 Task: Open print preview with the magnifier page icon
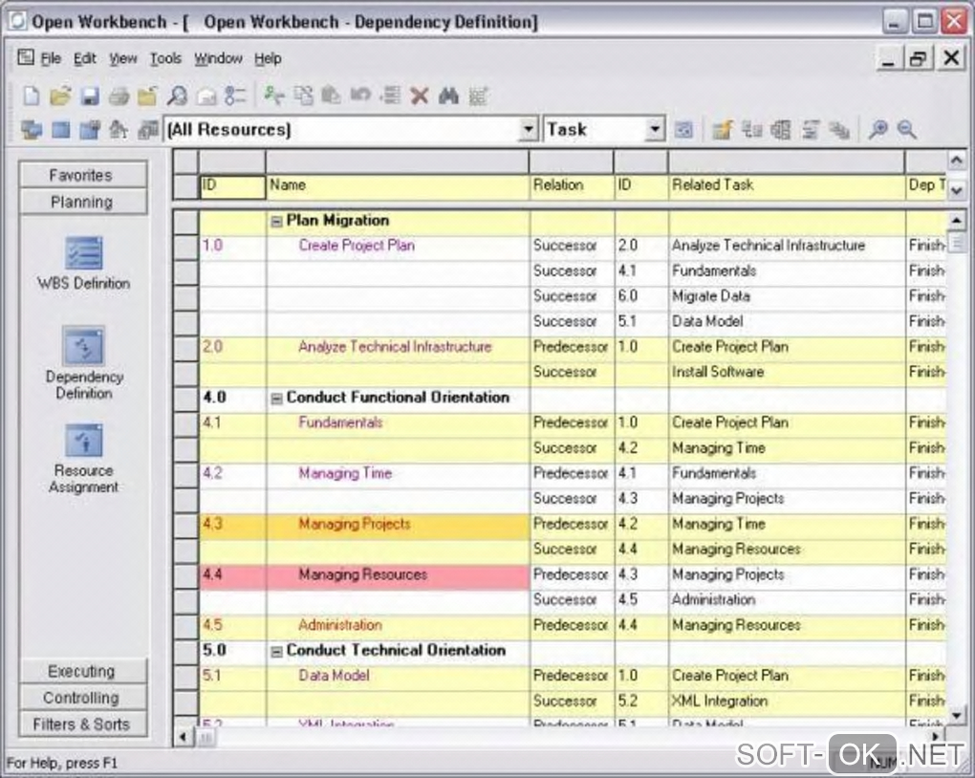click(177, 96)
